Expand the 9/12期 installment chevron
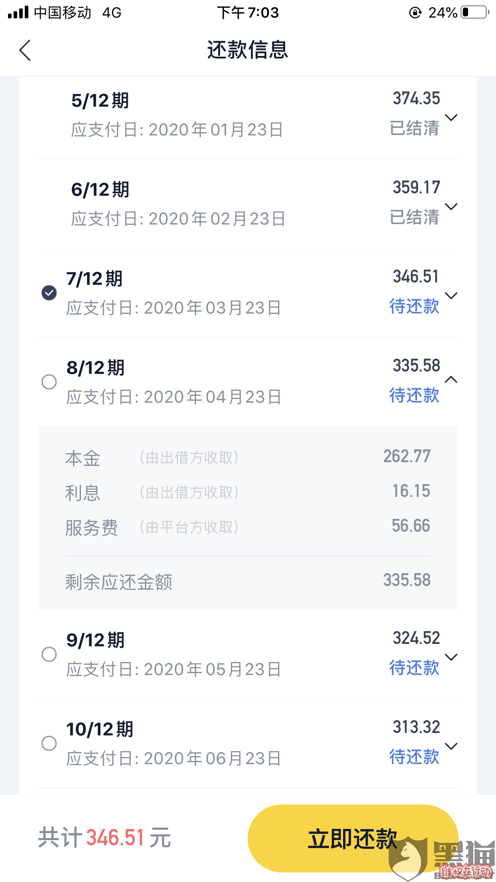The height and width of the screenshot is (882, 496). point(451,657)
